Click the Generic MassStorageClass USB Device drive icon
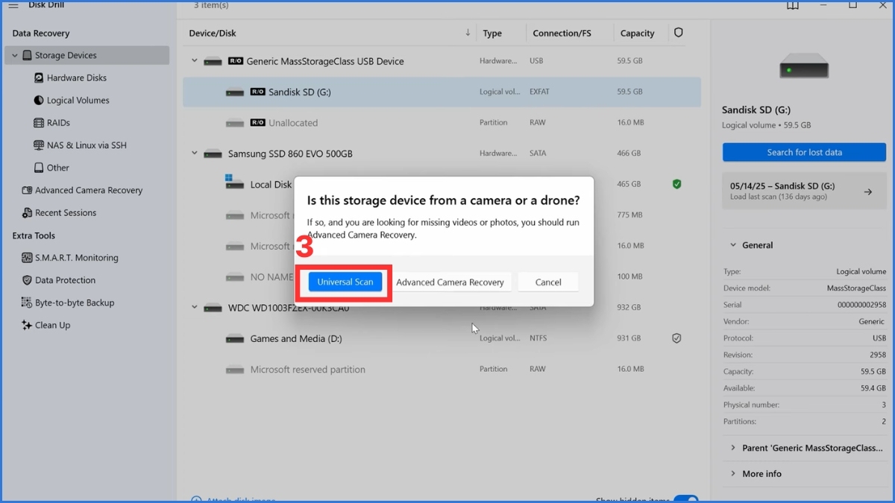 213,61
